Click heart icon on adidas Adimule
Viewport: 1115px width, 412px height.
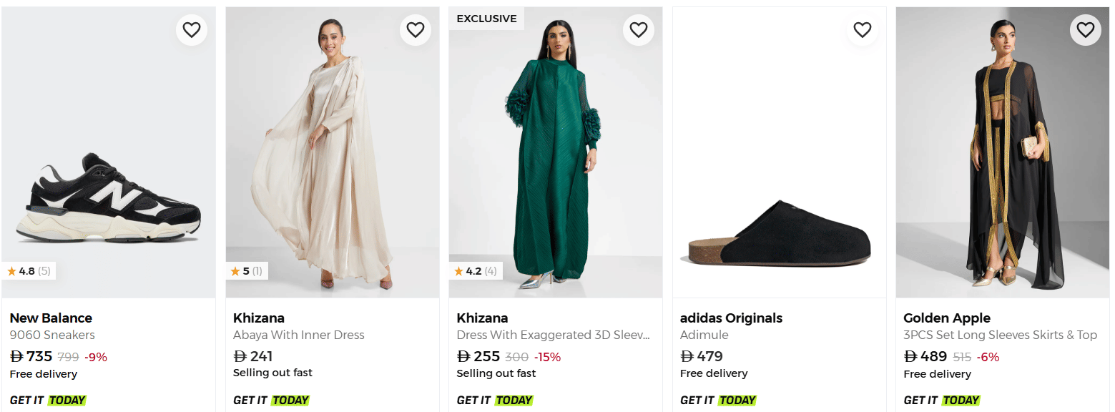[x=863, y=30]
